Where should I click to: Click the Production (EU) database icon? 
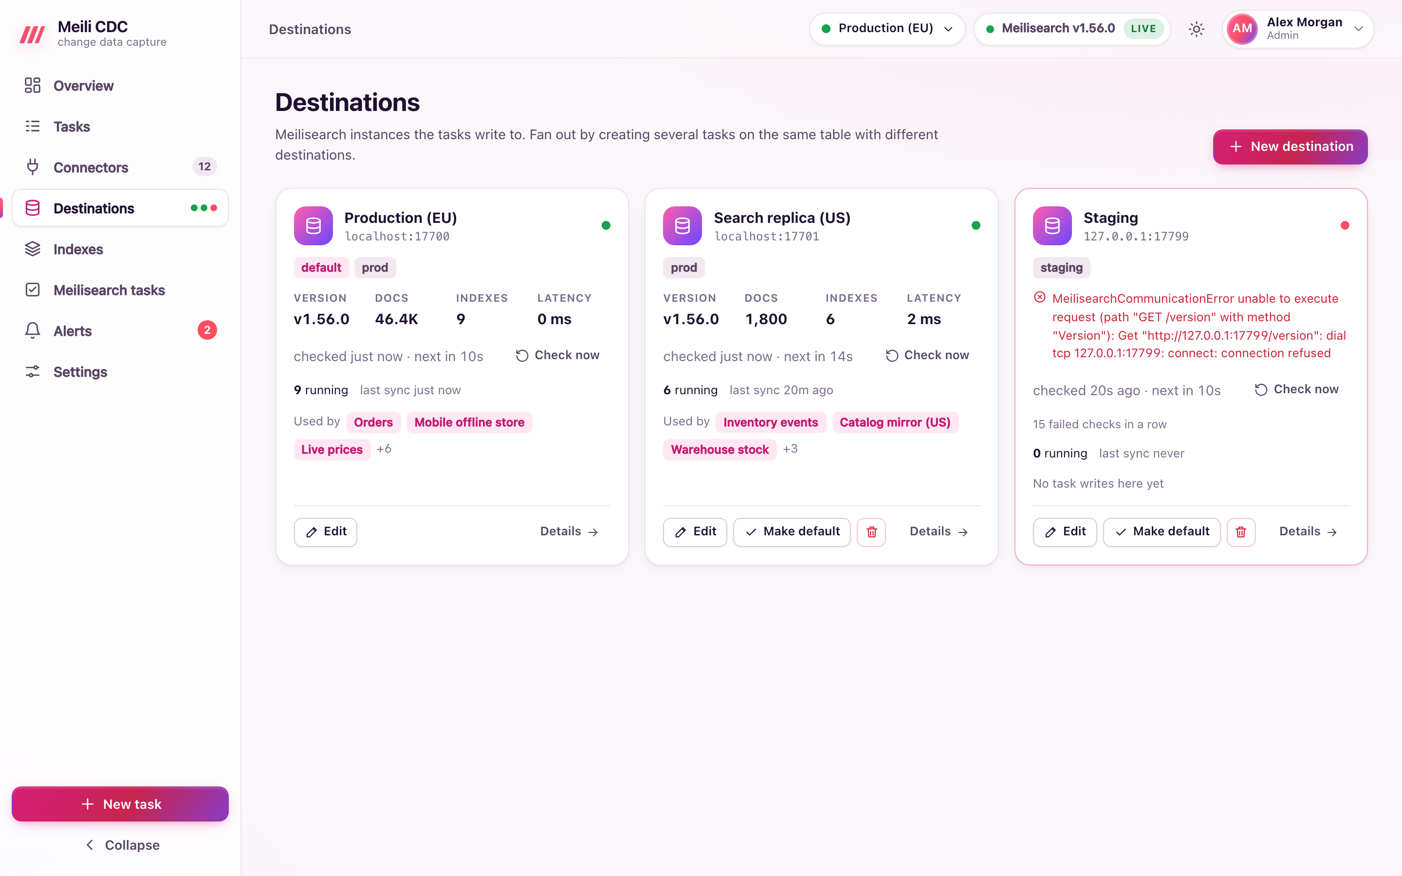click(314, 226)
